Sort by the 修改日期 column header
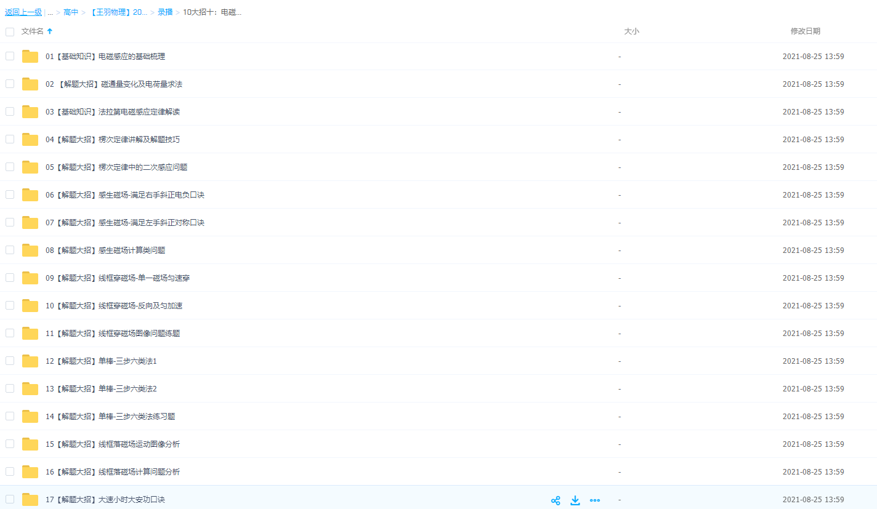 (805, 31)
